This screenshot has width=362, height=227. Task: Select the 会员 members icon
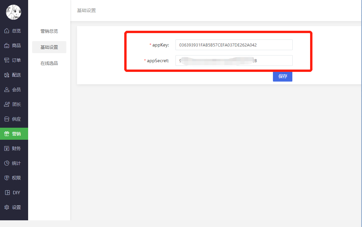tap(7, 90)
